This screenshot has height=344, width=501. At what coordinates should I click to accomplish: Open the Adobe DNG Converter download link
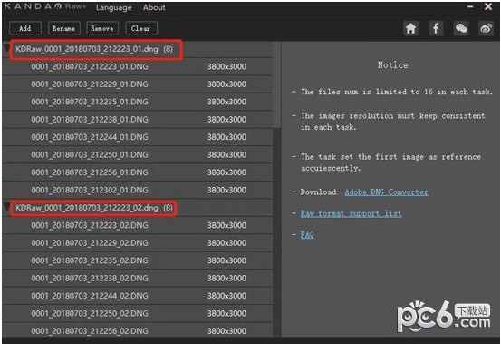pos(386,192)
